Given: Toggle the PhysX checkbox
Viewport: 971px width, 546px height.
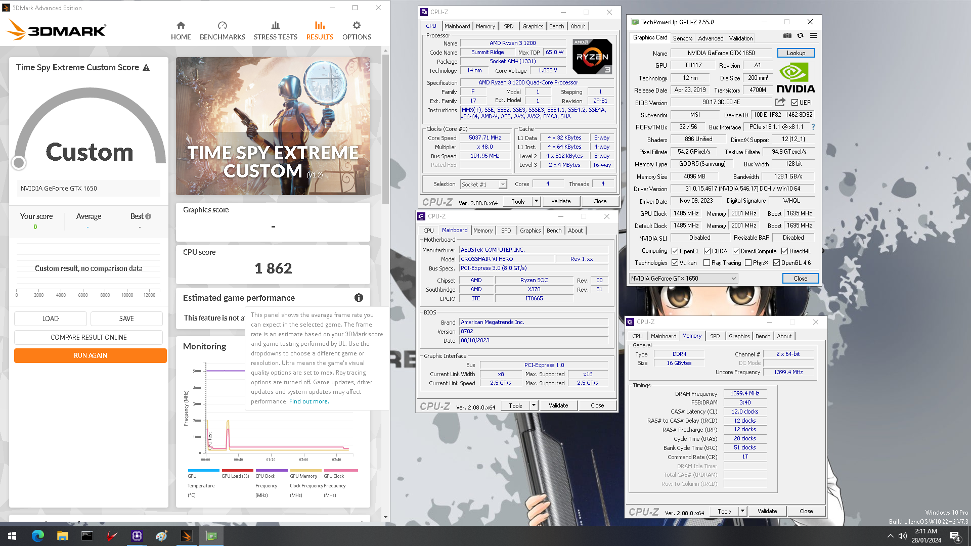Looking at the screenshot, I should point(748,263).
